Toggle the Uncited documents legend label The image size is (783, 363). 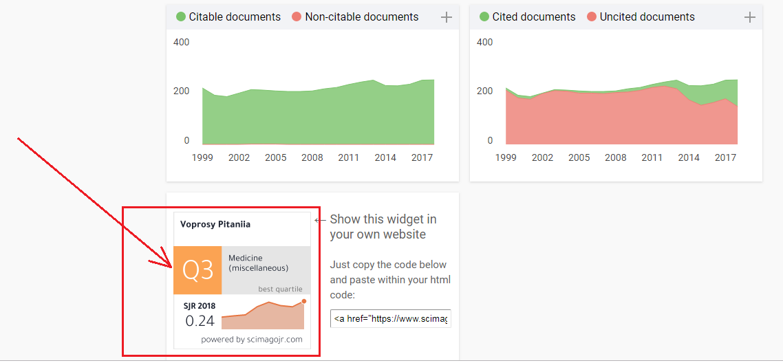pyautogui.click(x=647, y=17)
